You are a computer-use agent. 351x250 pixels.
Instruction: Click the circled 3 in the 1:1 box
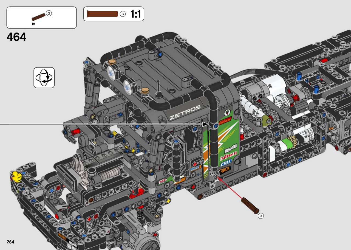[x=123, y=14]
